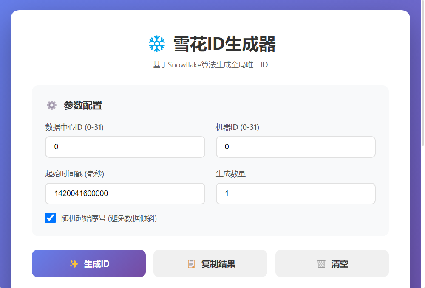This screenshot has height=288, width=425.
Task: Select the 机器ID (0-31) input box
Action: point(295,147)
